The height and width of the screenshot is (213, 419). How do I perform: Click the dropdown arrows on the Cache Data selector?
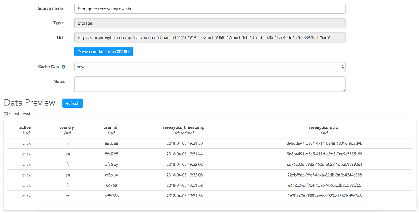(342, 67)
